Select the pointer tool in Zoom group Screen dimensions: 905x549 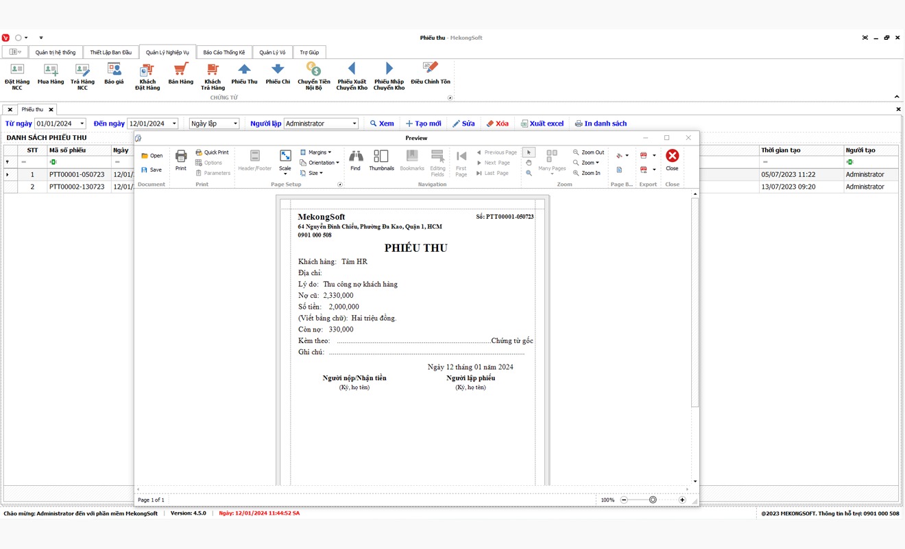529,152
